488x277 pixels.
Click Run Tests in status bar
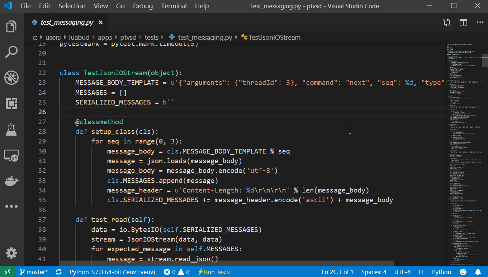(213, 272)
